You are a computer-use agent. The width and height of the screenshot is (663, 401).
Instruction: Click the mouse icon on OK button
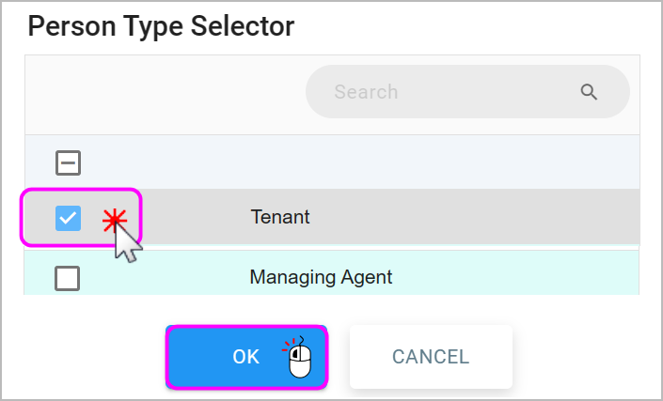click(298, 357)
